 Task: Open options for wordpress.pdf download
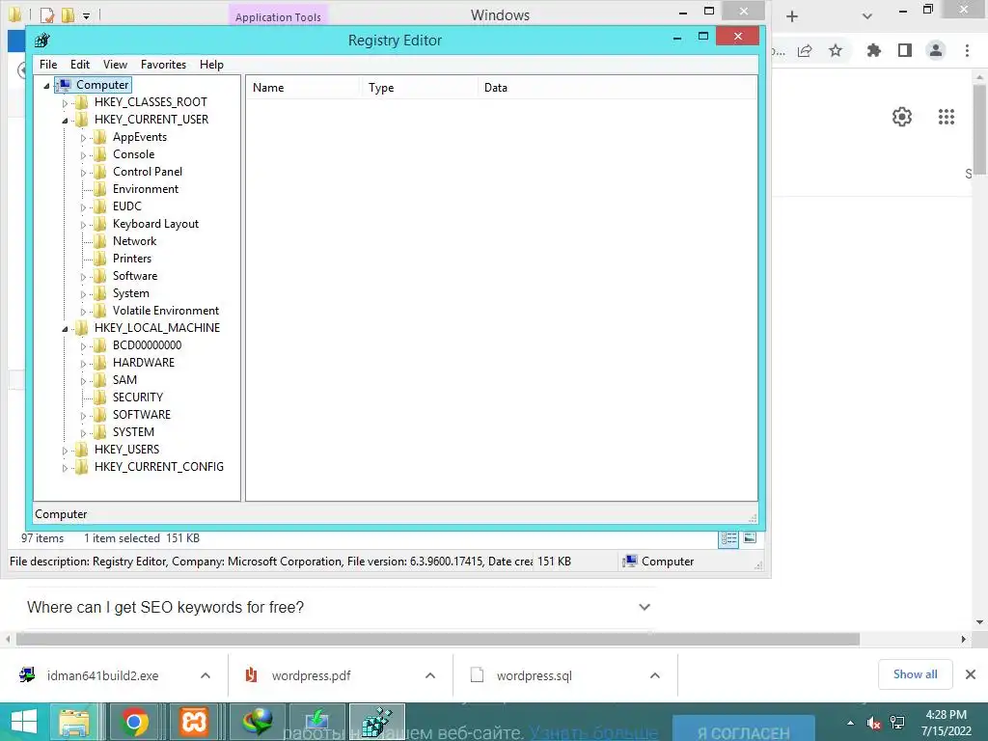pos(430,675)
